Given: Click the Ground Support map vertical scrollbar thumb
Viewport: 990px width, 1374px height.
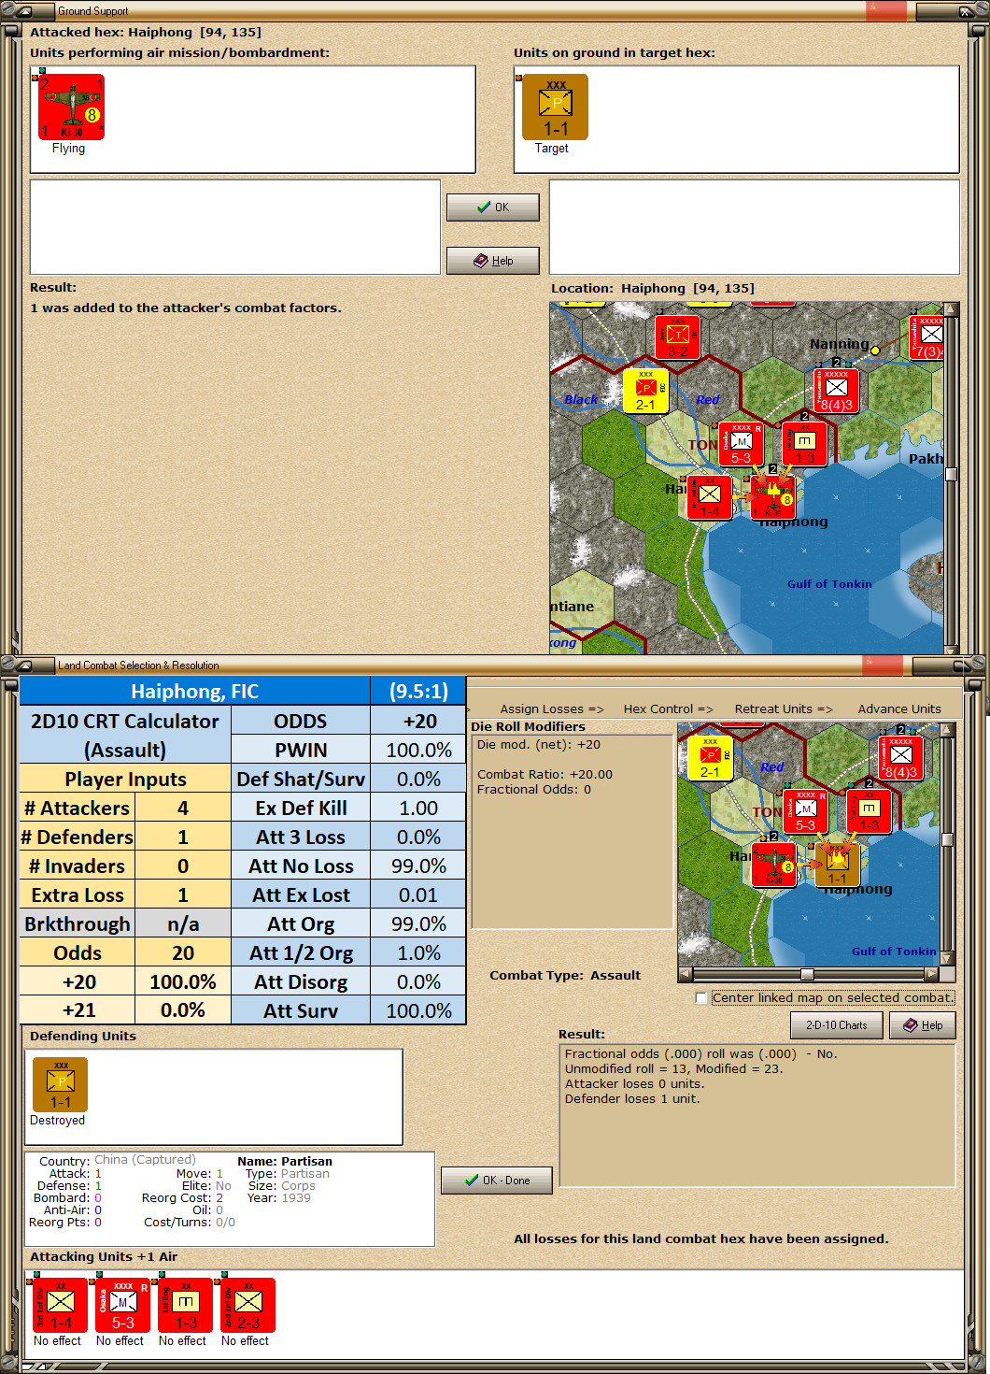Looking at the screenshot, I should pos(951,474).
